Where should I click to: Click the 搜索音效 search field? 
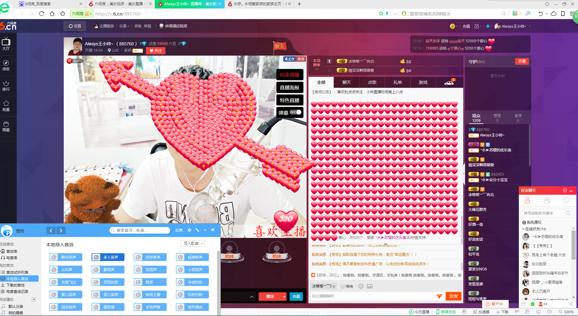tap(140, 230)
